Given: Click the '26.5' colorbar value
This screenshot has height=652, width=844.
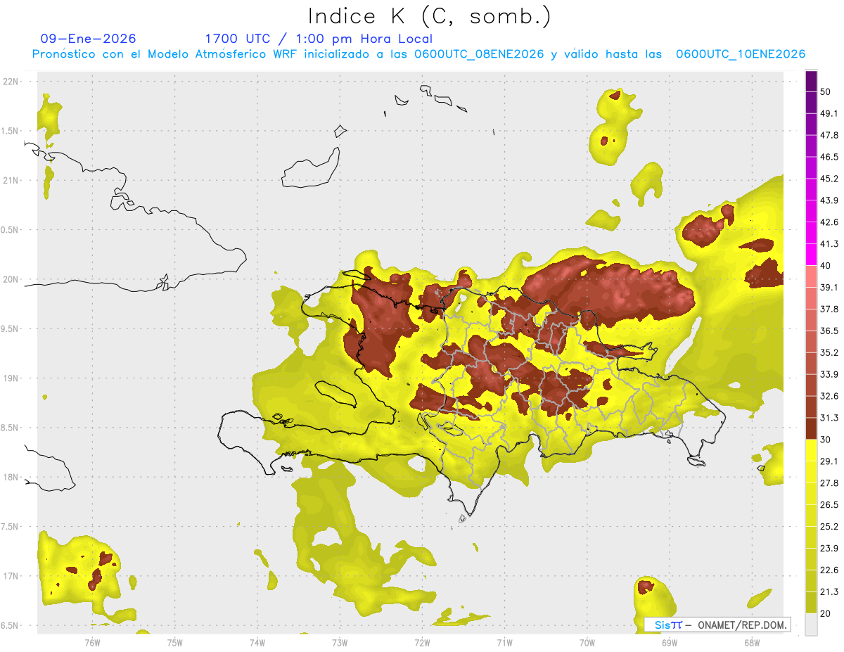Looking at the screenshot, I should click(x=829, y=505).
